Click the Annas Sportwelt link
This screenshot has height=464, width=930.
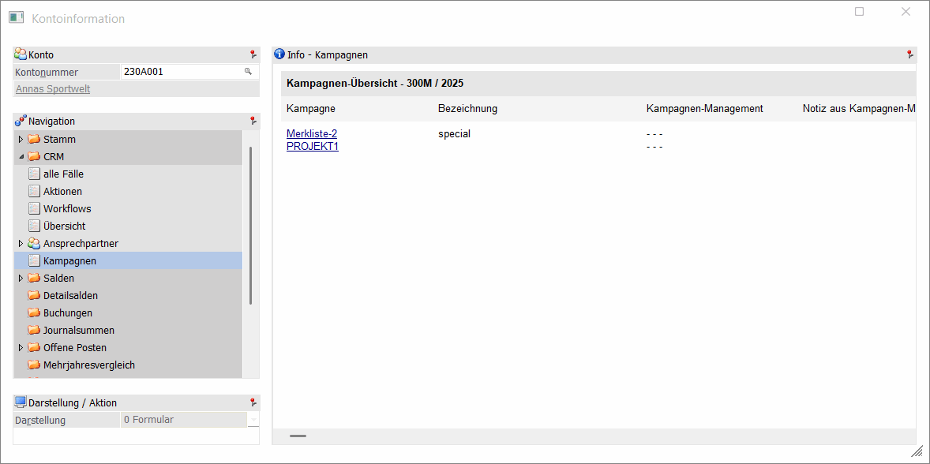[53, 89]
